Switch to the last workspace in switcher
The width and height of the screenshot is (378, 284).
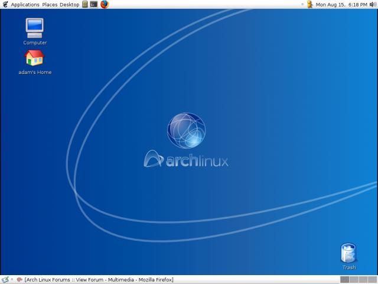(373, 280)
